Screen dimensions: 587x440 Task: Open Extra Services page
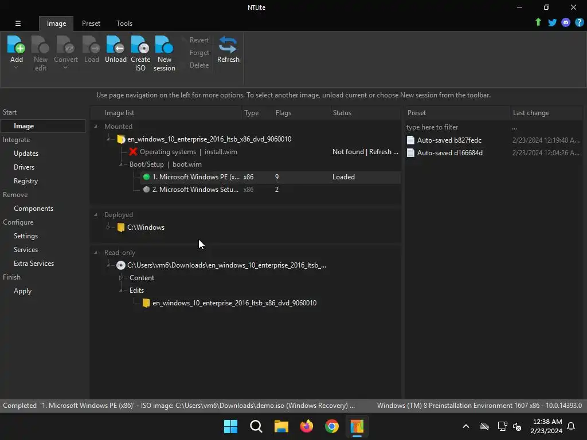[34, 264]
